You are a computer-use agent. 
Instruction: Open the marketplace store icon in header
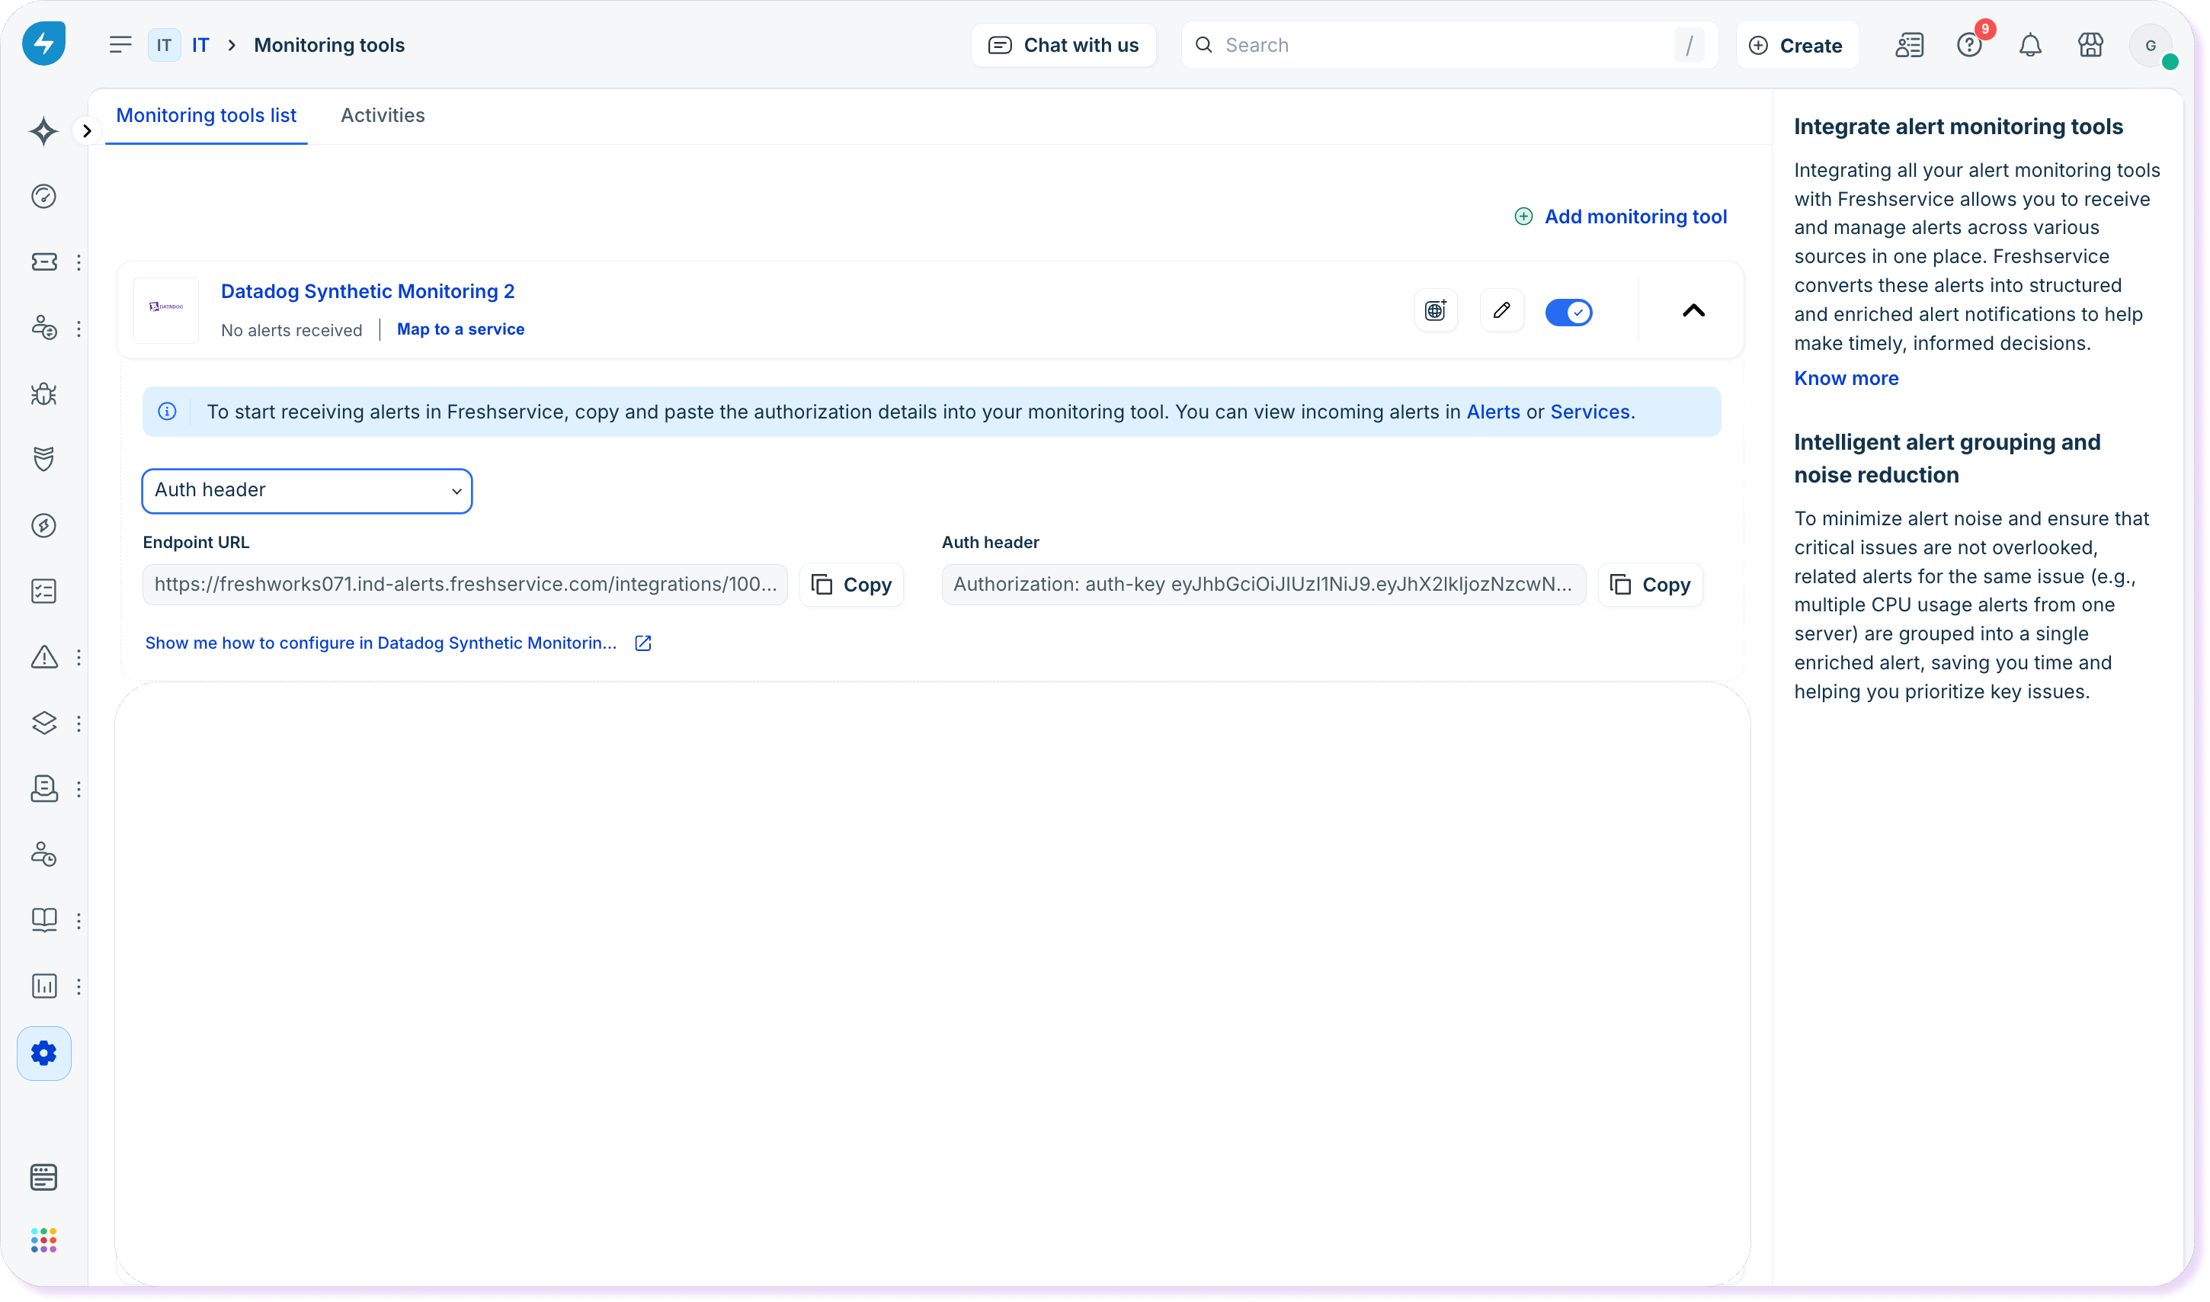2090,46
